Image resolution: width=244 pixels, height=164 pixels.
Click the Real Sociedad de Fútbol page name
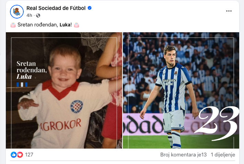56,8
